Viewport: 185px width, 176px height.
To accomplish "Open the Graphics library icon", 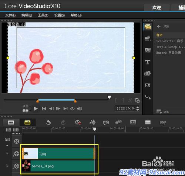I will pos(148,73).
